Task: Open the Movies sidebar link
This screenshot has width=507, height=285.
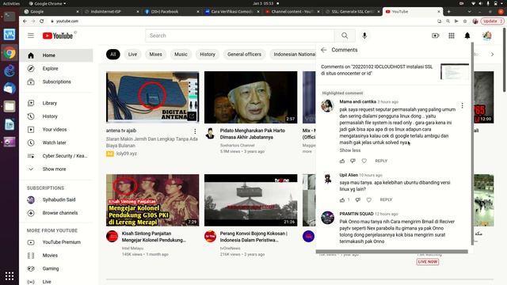Action: [x=56, y=255]
